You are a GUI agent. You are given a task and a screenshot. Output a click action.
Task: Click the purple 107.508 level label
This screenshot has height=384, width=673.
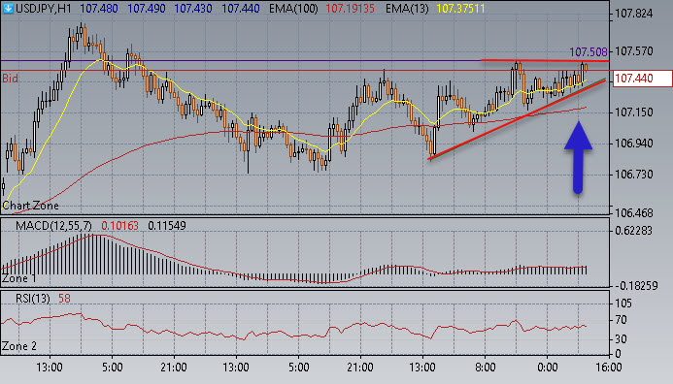coord(588,52)
